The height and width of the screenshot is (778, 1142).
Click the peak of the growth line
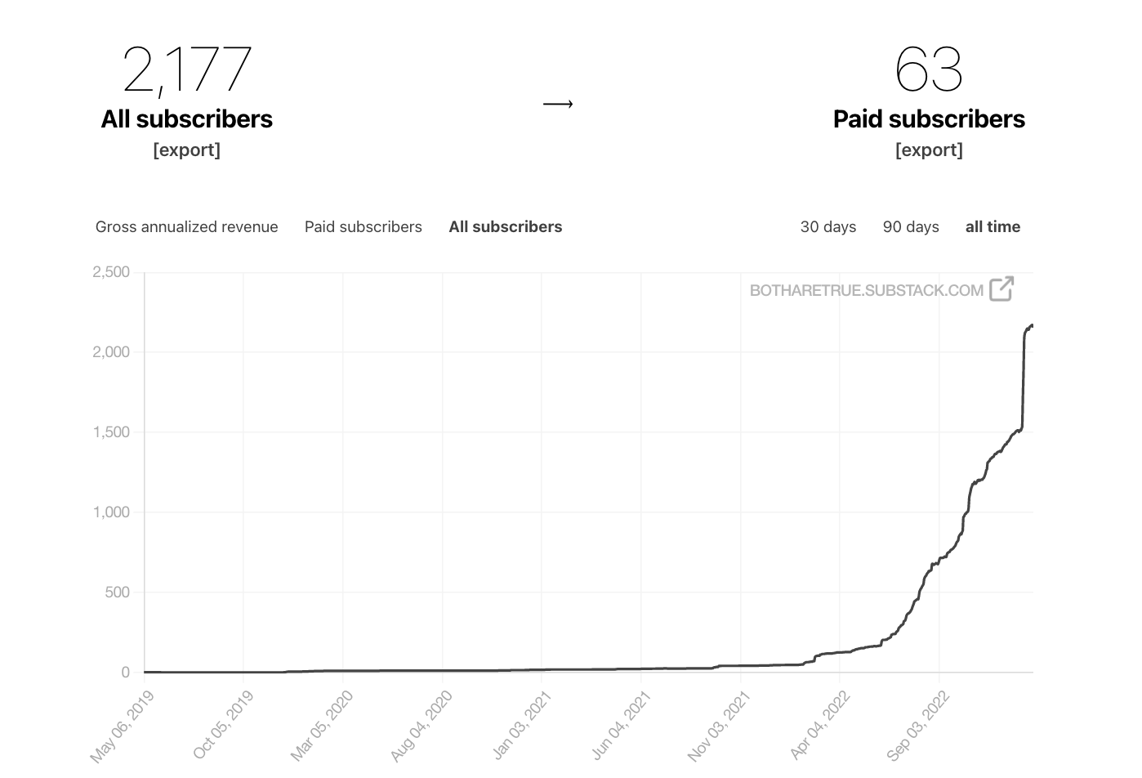click(x=1031, y=325)
